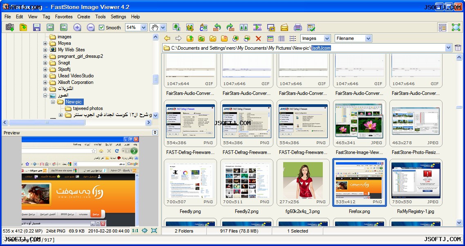Open the File menu
Image resolution: width=465 pixels, height=246 pixels.
coord(8,17)
